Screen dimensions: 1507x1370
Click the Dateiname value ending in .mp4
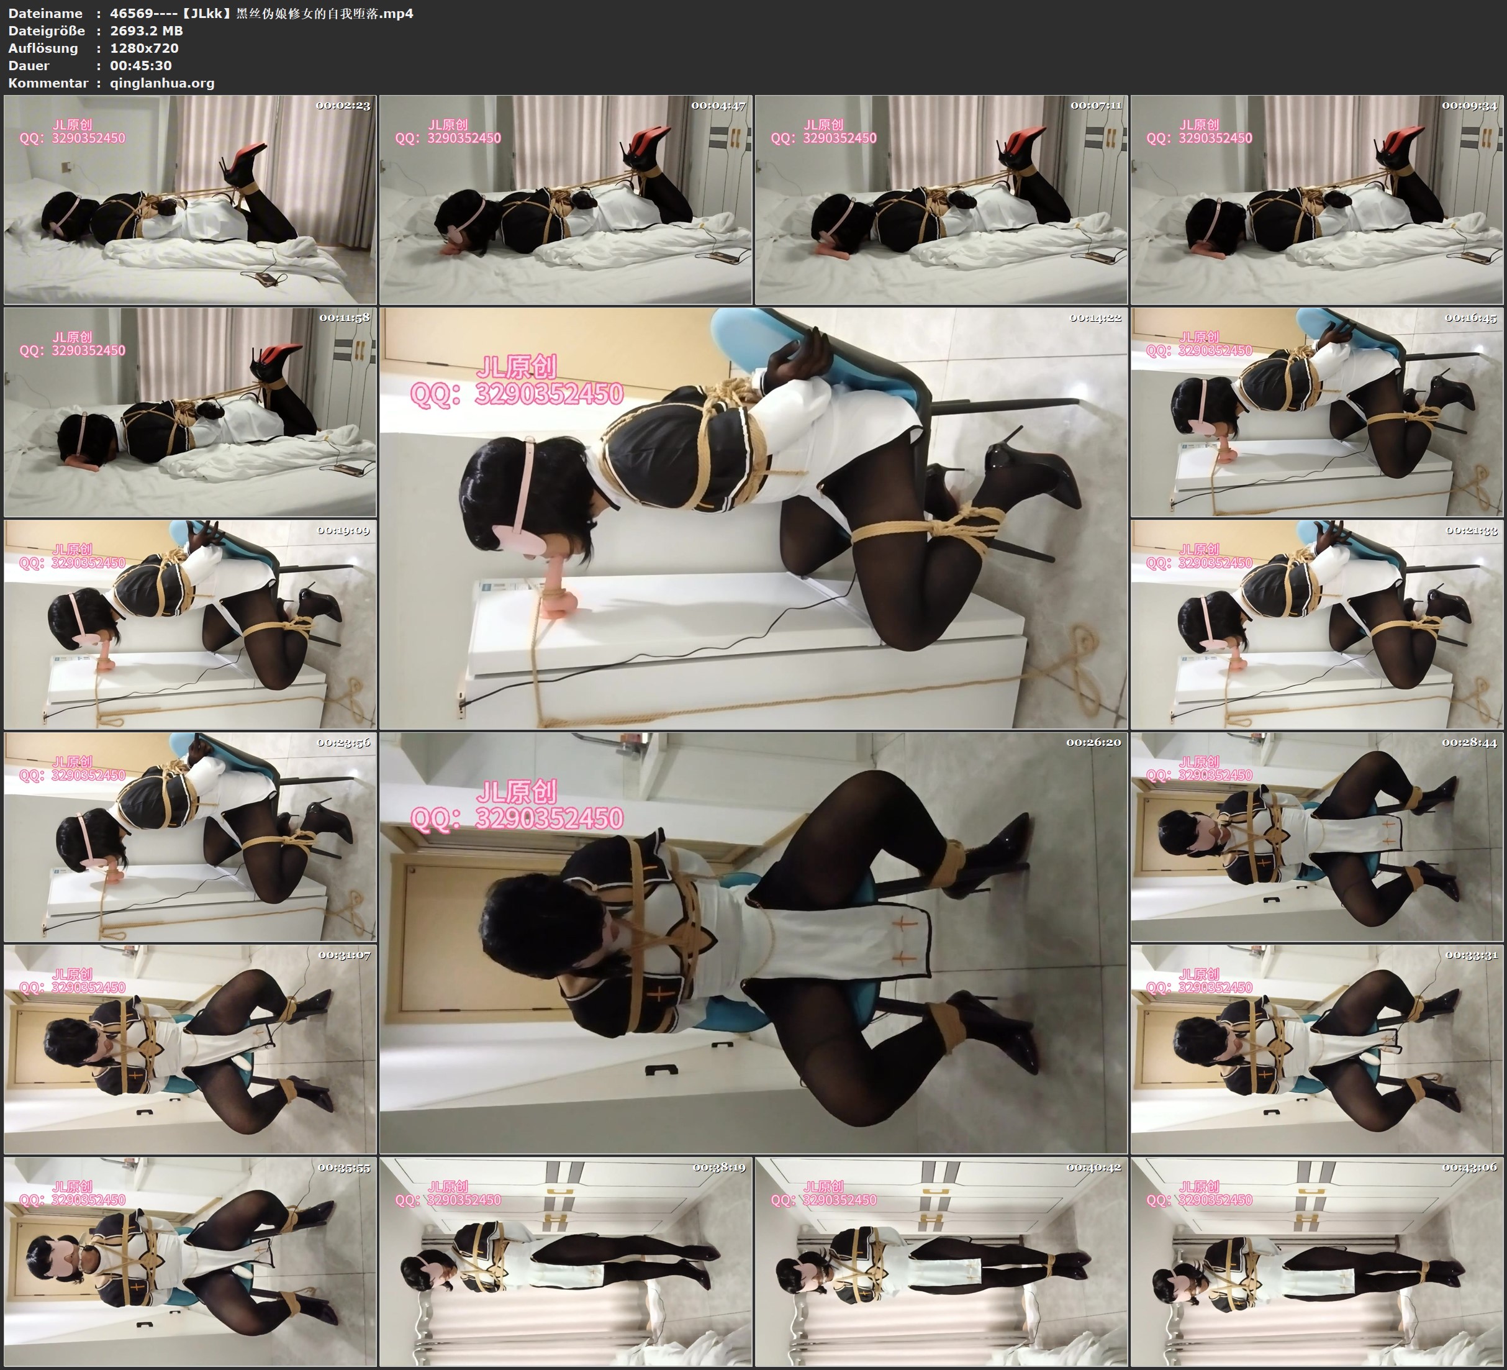[261, 12]
